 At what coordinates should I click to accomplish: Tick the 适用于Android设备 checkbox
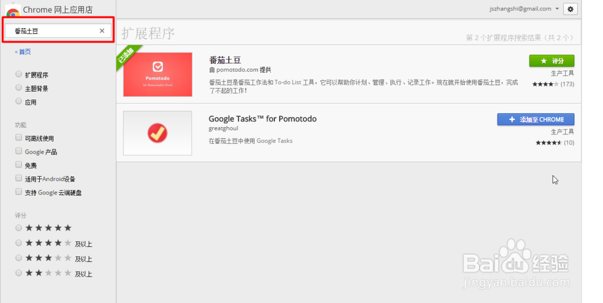pyautogui.click(x=19, y=178)
